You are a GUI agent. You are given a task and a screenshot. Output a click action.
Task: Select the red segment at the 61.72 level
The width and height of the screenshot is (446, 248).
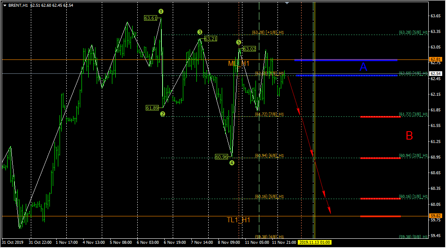[x=380, y=117]
